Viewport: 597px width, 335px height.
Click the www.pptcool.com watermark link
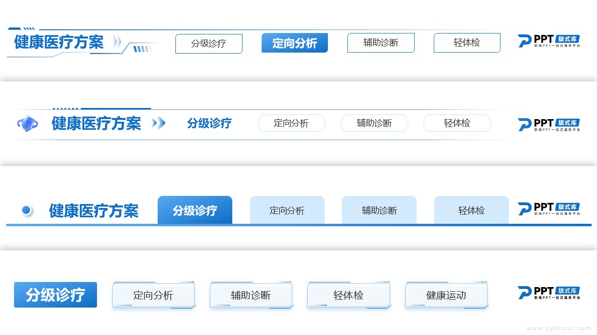click(559, 328)
